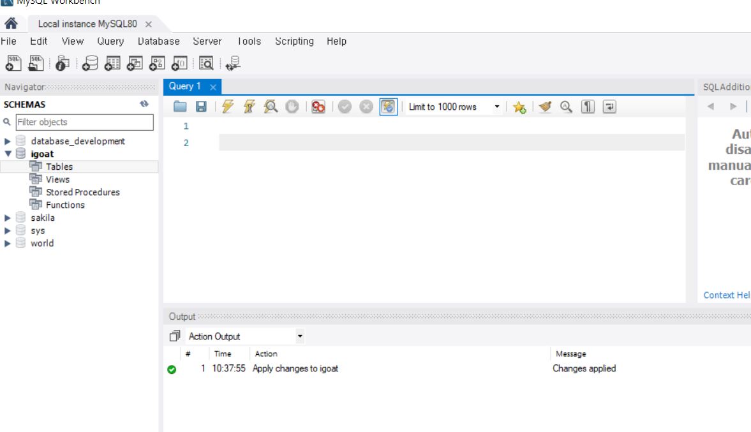
Task: Select Local instance MySQL80 tab
Action: click(x=87, y=24)
